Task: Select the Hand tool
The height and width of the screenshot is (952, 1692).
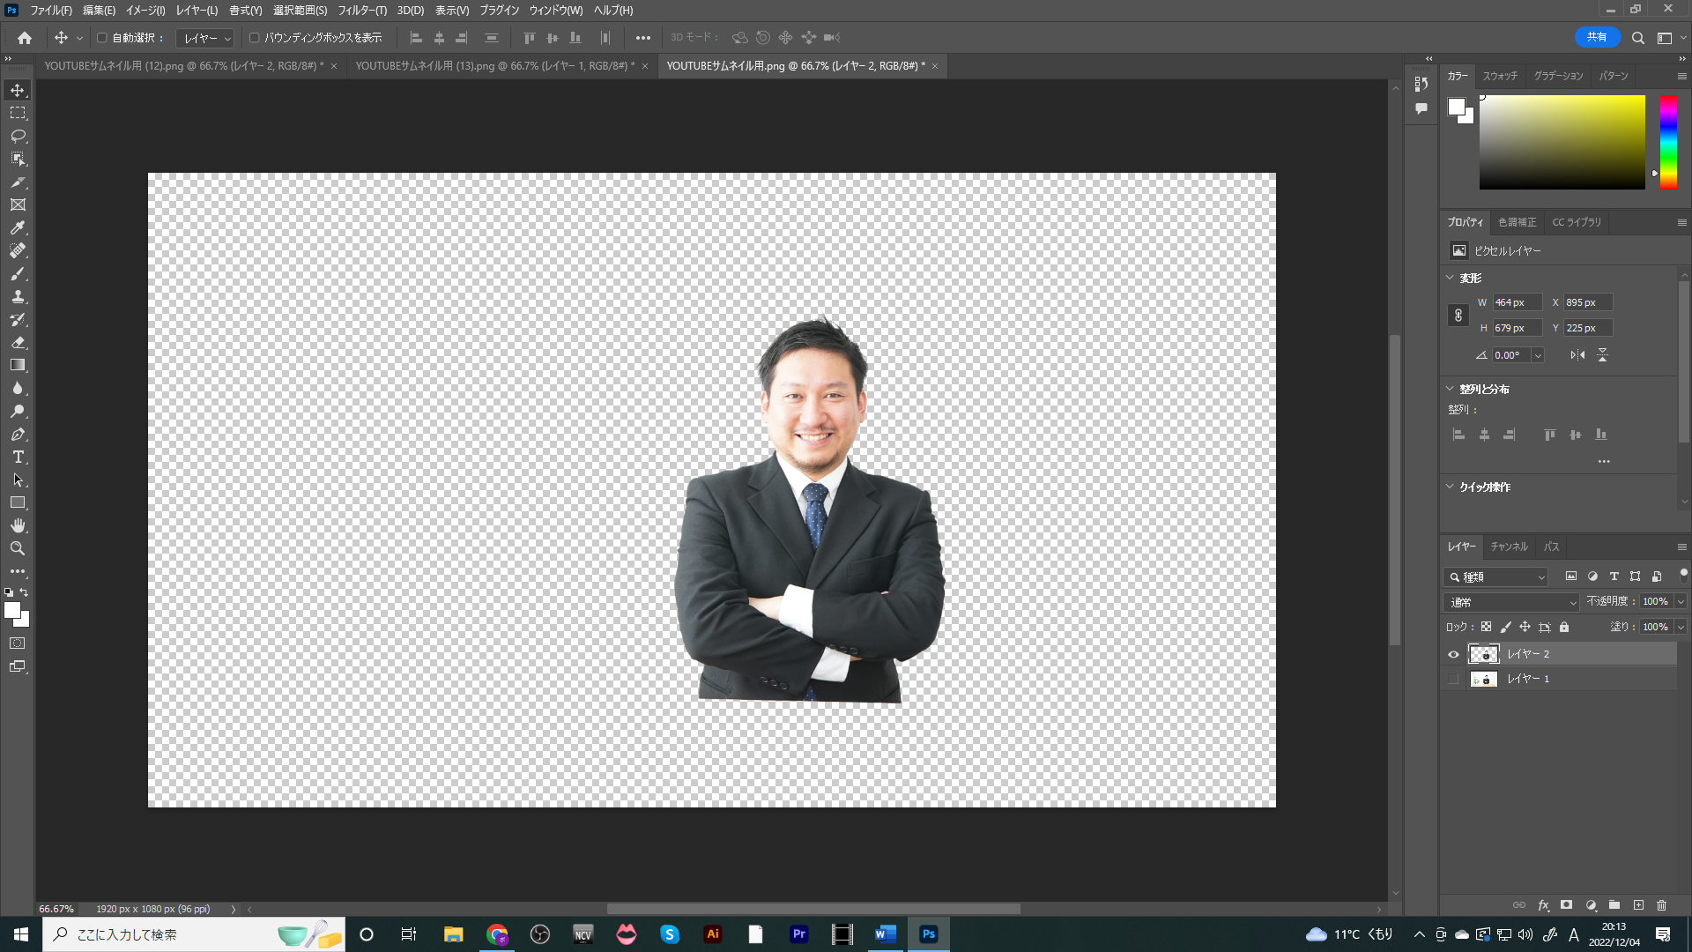Action: pos(18,525)
